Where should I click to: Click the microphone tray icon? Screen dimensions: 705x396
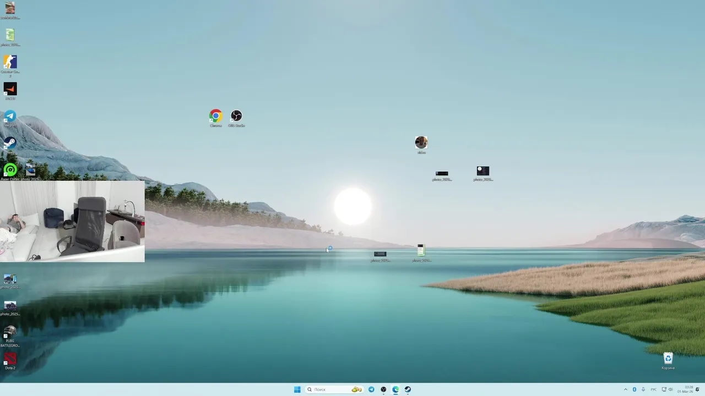[x=643, y=389]
